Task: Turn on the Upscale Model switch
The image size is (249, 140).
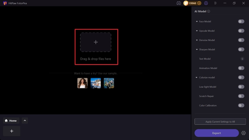Action: (x=241, y=31)
